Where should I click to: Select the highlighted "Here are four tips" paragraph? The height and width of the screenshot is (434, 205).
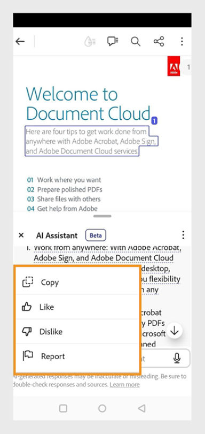pos(92,141)
